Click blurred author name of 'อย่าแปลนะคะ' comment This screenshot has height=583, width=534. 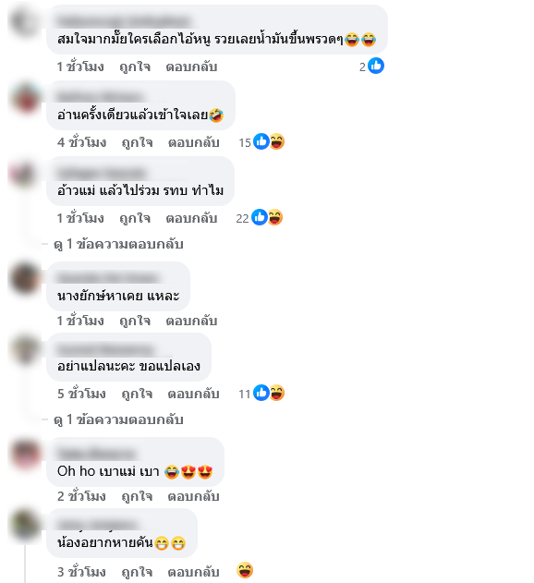click(105, 350)
